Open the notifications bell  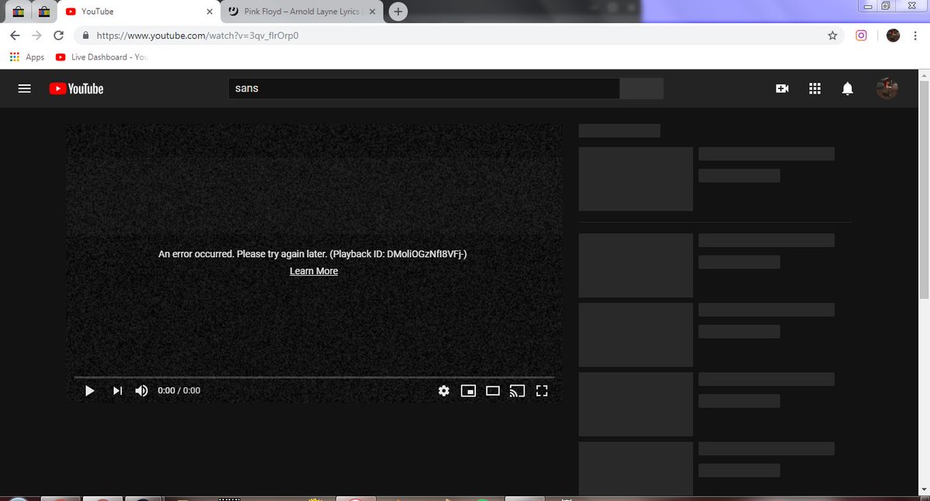847,88
